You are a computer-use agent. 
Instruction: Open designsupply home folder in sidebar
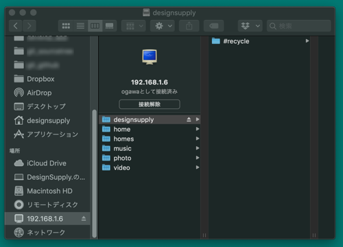pos(47,121)
